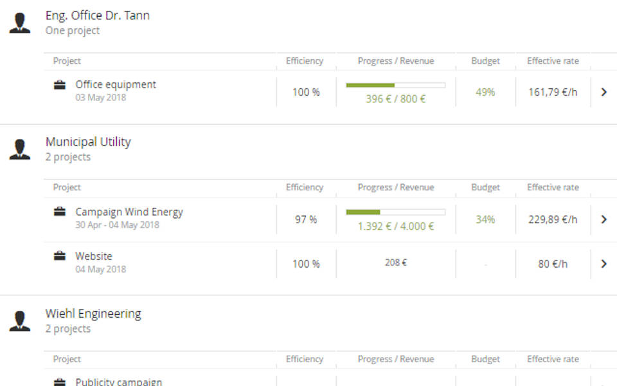Click the Publicity campaign briefcase icon

(60, 381)
